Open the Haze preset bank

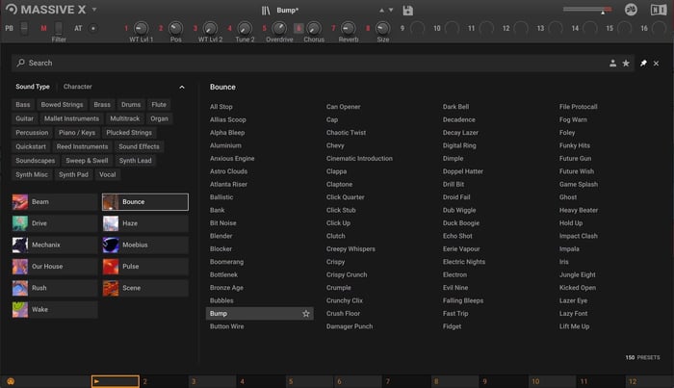(145, 223)
